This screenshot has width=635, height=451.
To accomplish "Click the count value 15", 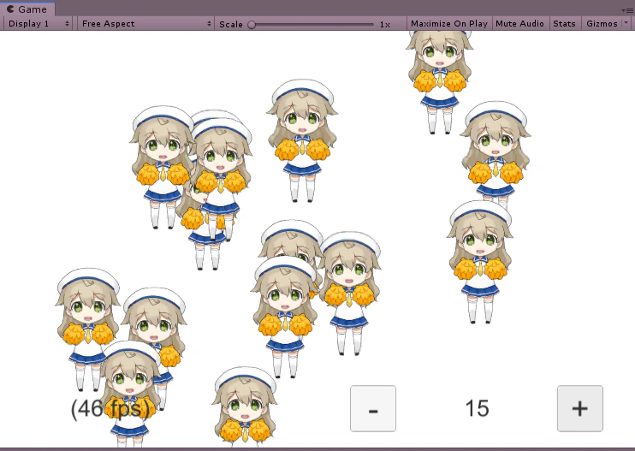I will [x=477, y=408].
